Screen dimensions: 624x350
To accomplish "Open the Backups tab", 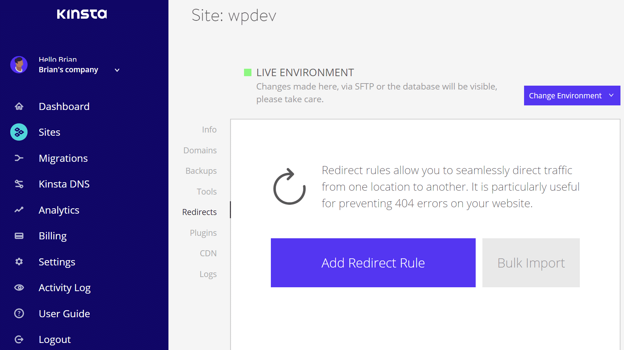I will pos(201,171).
